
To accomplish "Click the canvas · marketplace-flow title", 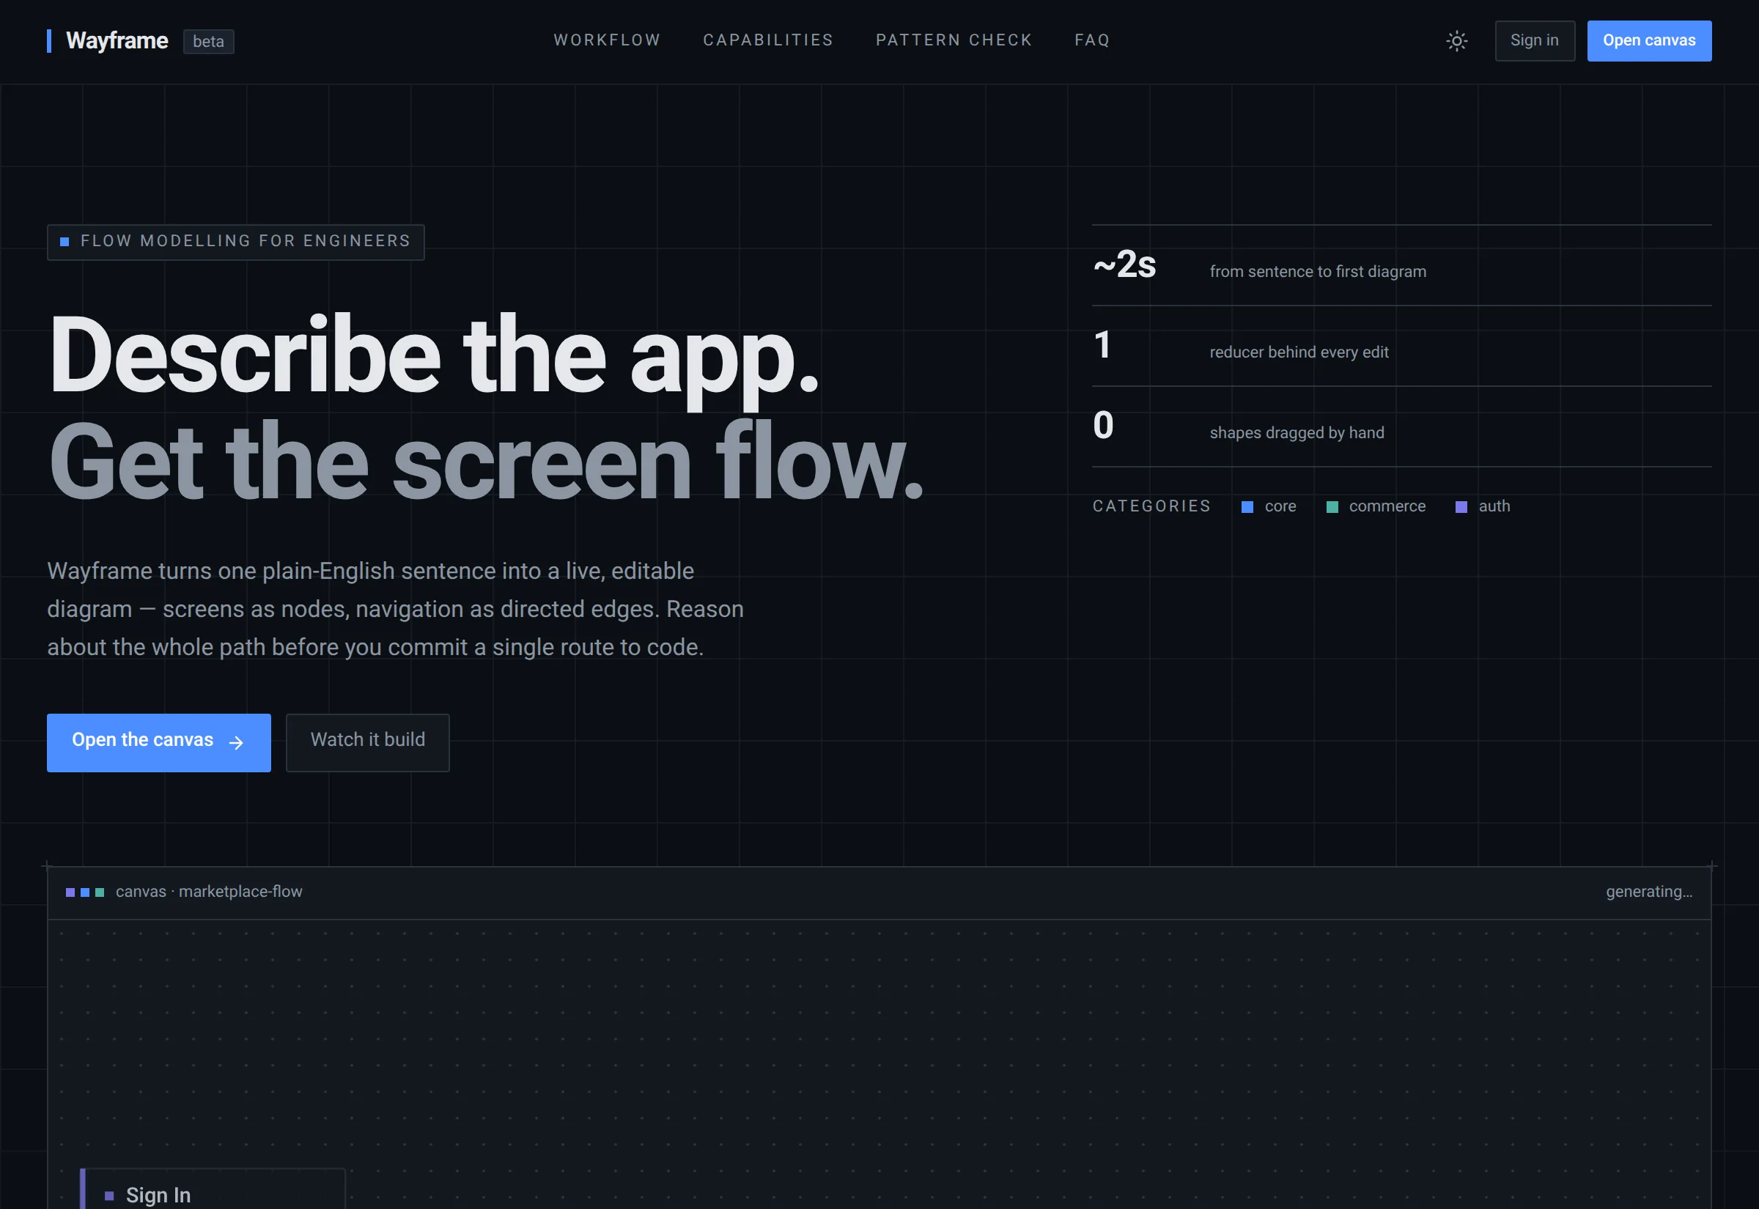I will click(x=209, y=892).
